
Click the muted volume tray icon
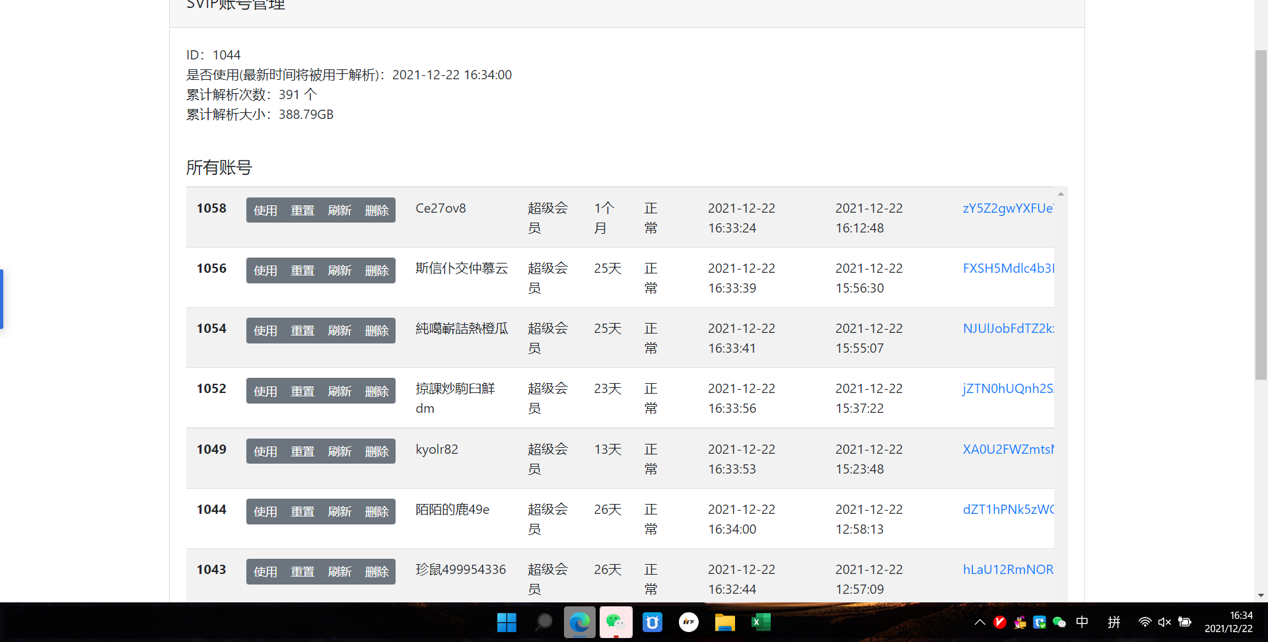pos(1164,622)
